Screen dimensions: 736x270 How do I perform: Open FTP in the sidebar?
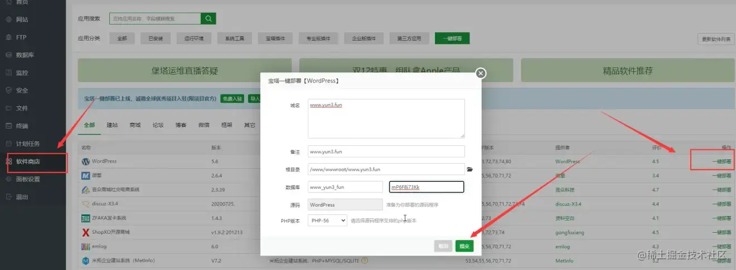[21, 37]
